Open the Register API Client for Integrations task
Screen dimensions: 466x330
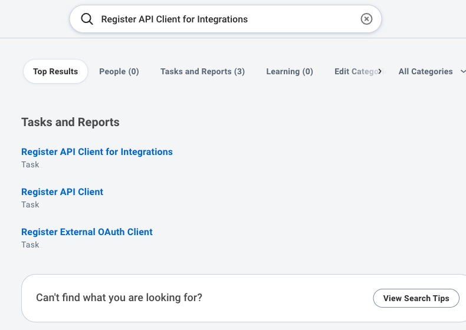point(97,152)
